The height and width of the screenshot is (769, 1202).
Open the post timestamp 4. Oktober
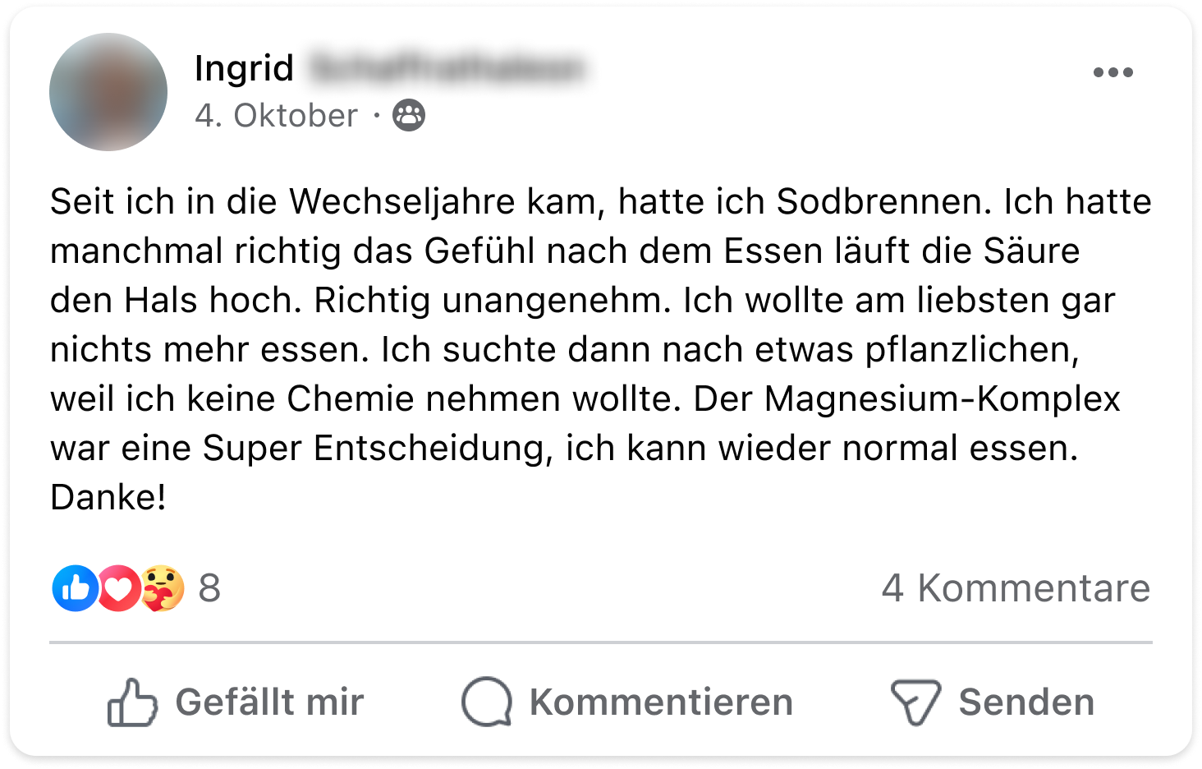tap(276, 116)
